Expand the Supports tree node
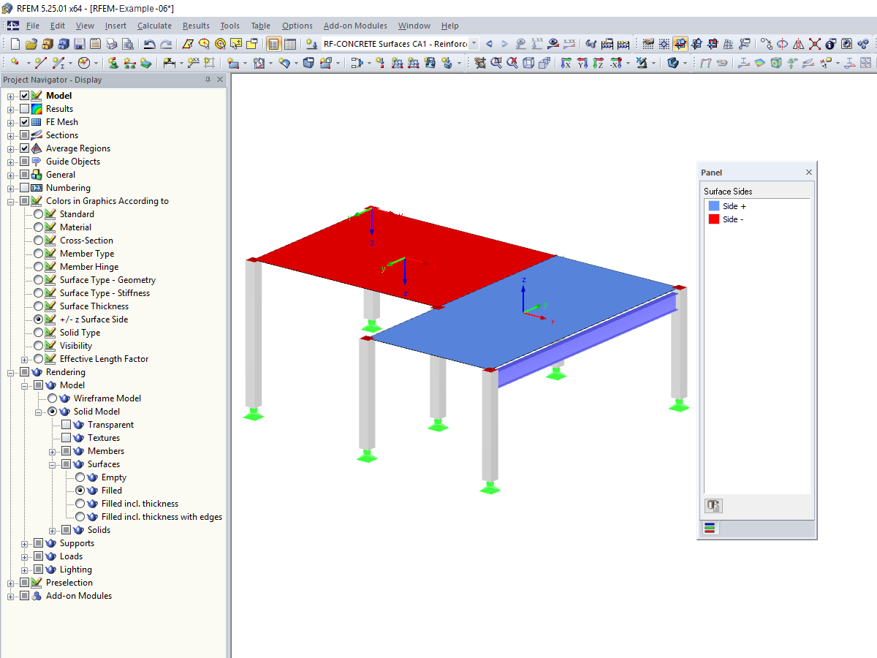The image size is (877, 658). tap(25, 542)
